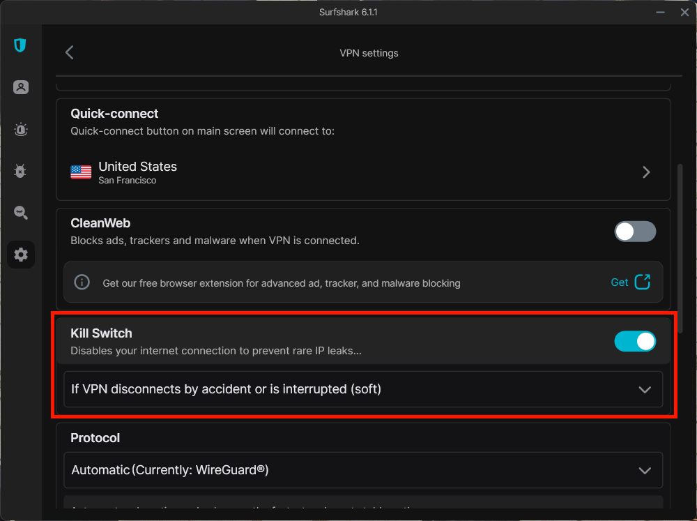Disable the Kill Switch toggle
The width and height of the screenshot is (697, 521).
[x=635, y=341]
